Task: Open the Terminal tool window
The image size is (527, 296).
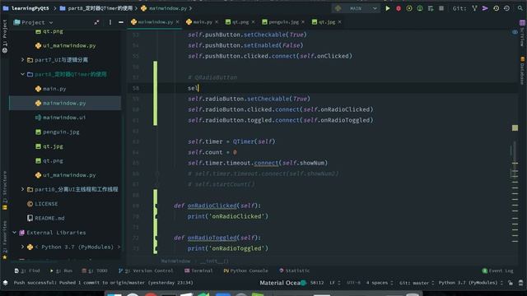Action: [198, 271]
